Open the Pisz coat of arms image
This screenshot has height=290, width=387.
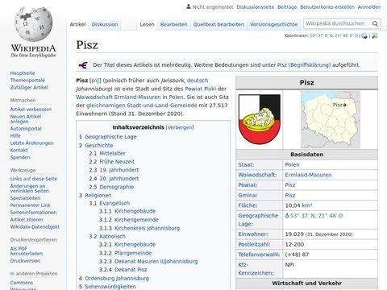(260, 119)
